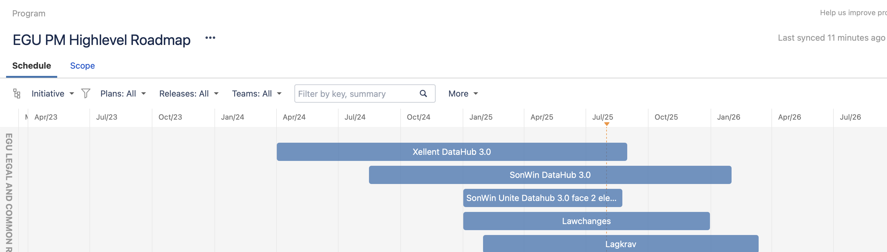Click the Apr/24 timeline header
The width and height of the screenshot is (887, 252).
294,117
